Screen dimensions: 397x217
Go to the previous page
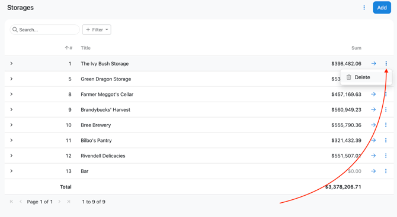click(x=21, y=202)
